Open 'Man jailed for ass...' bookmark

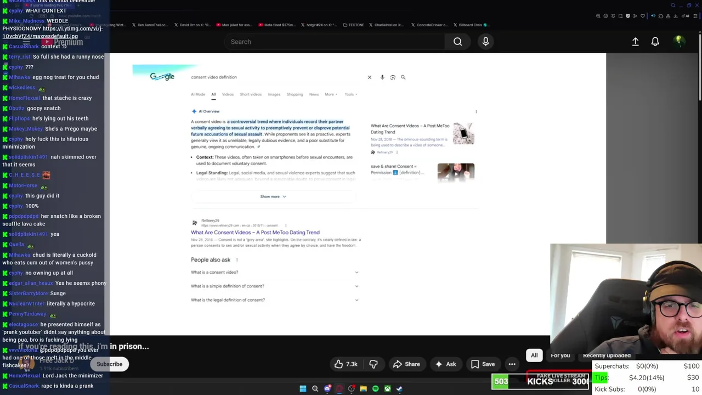[x=234, y=25]
